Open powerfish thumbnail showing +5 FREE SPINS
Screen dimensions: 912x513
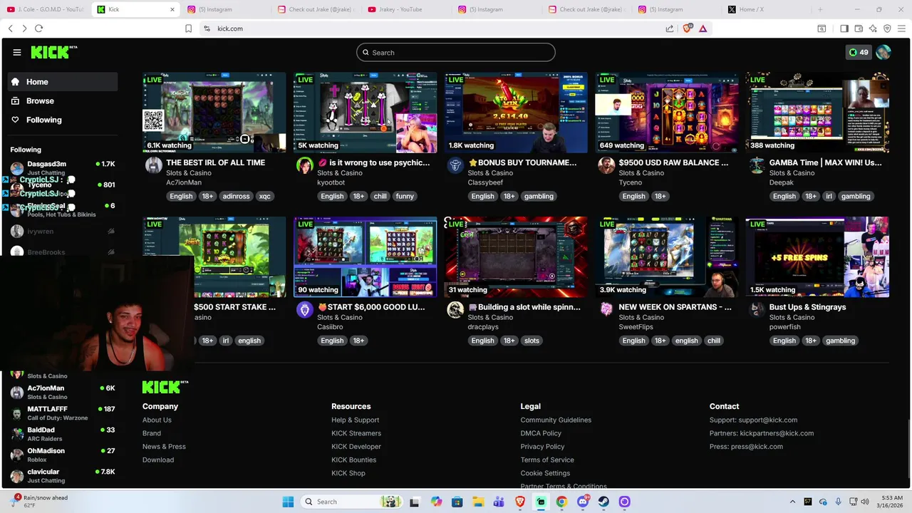817,257
